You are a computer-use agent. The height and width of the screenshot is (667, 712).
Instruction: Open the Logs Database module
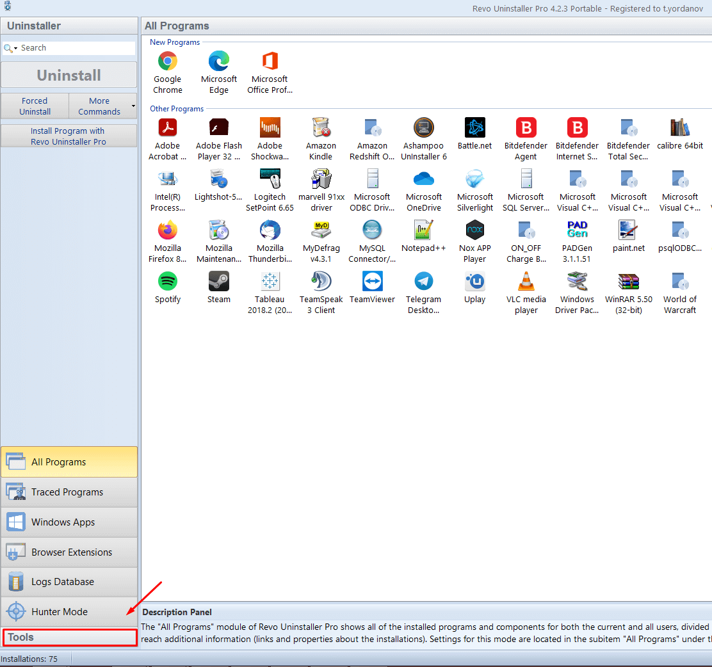tap(69, 582)
